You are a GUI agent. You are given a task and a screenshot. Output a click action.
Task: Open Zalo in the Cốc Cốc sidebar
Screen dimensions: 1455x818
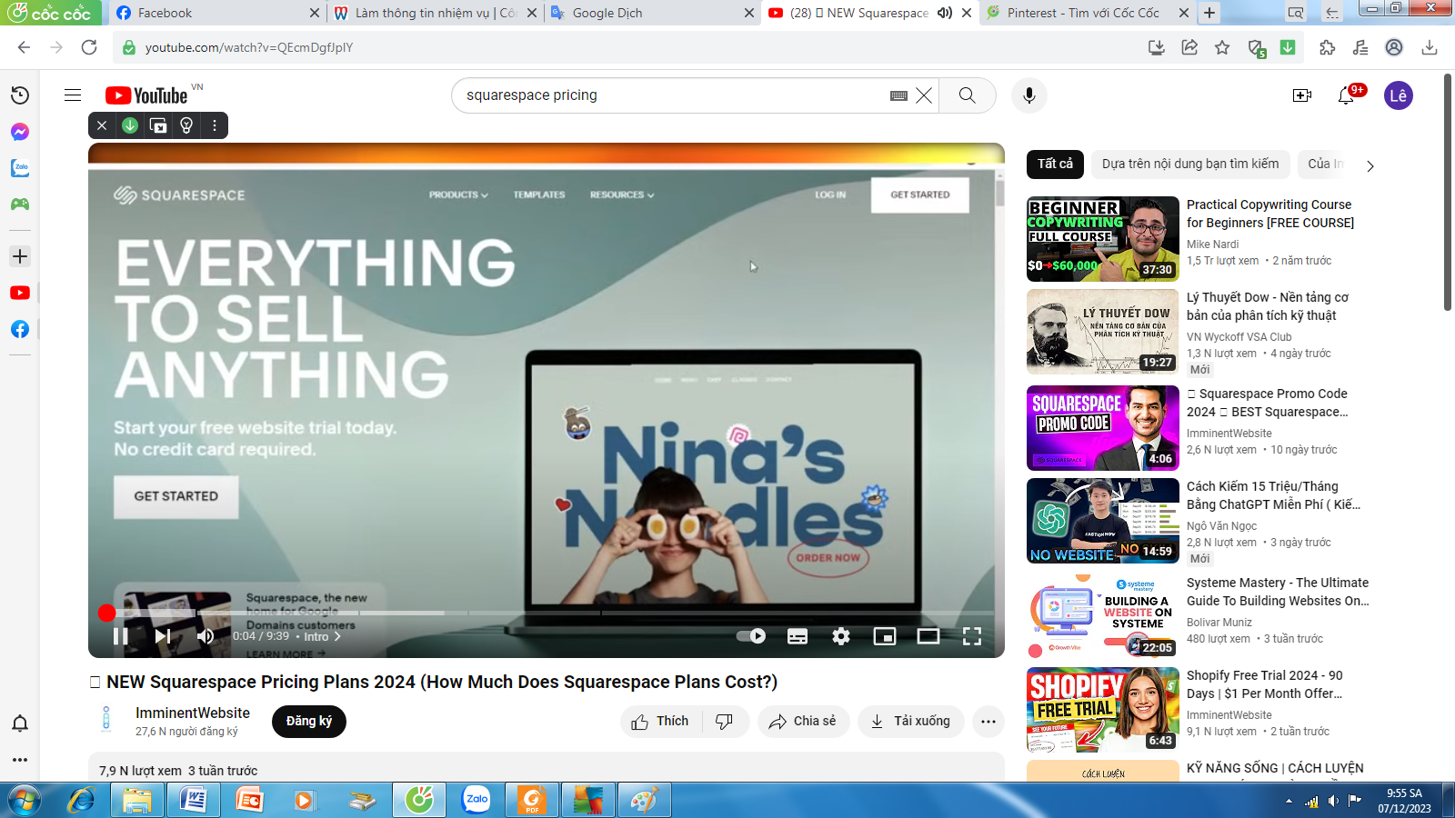click(20, 168)
